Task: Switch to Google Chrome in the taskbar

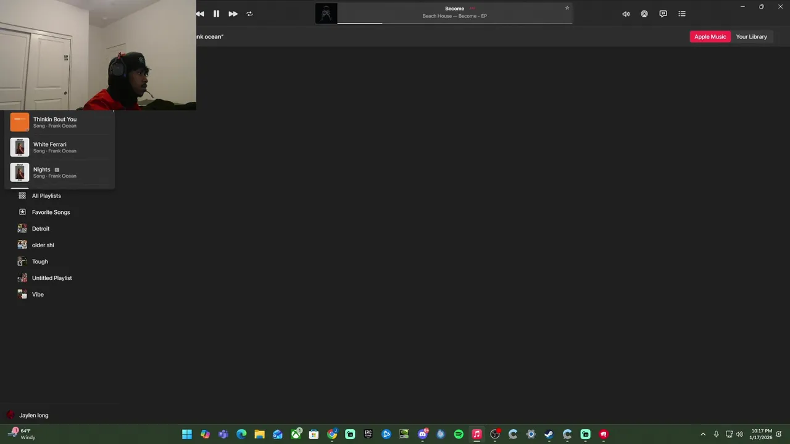Action: pyautogui.click(x=332, y=434)
